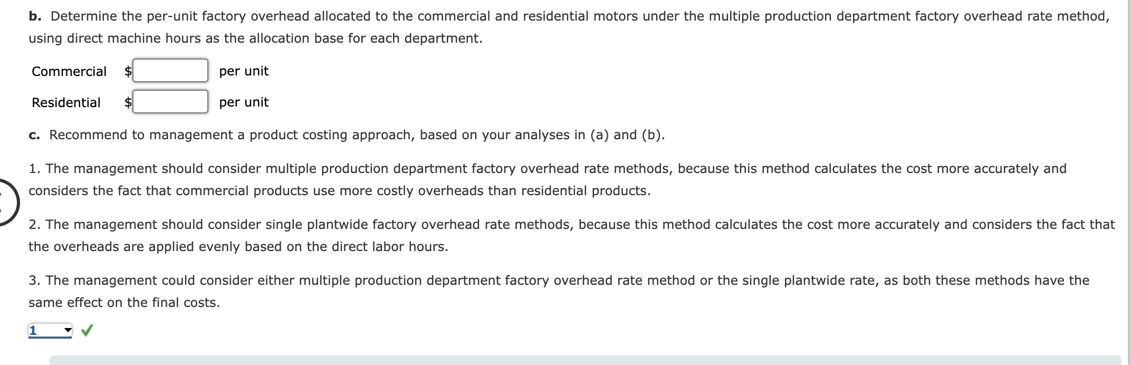Click the dropdown arrow next to value 1
Screen dimensions: 1131x365
(x=68, y=330)
